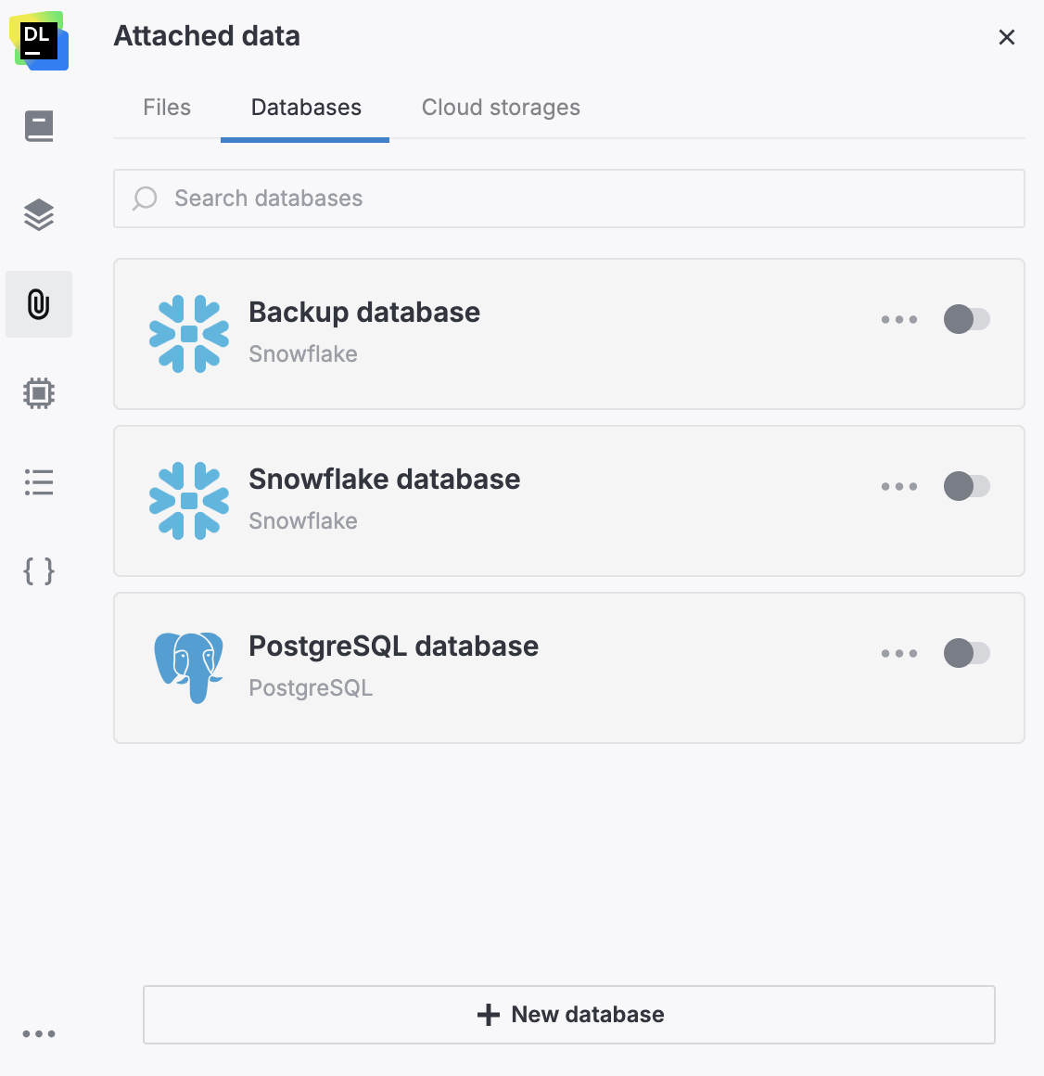Click the New database button
1044x1076 pixels.
coord(568,1014)
